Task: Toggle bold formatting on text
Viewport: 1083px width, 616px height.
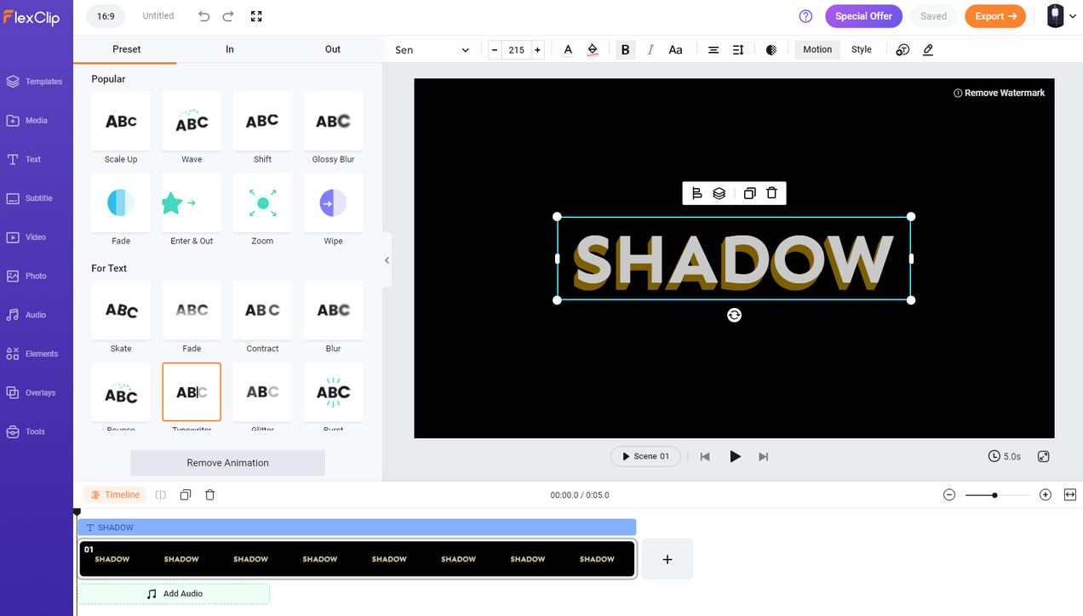Action: (x=625, y=50)
